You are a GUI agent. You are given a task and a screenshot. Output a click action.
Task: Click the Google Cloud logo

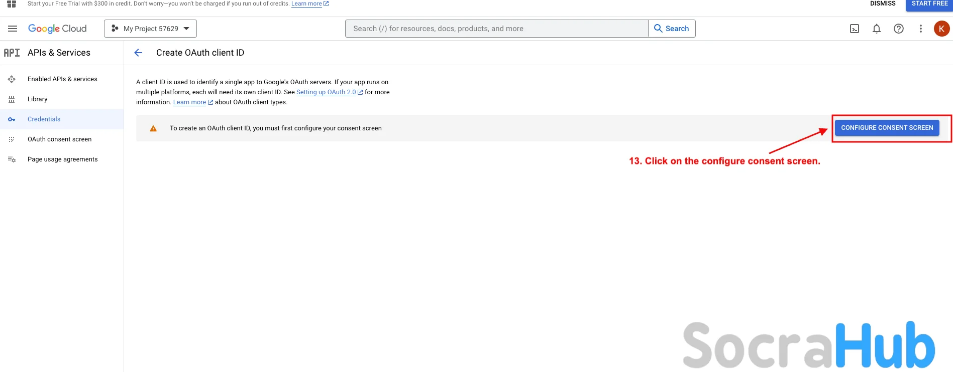(x=57, y=29)
